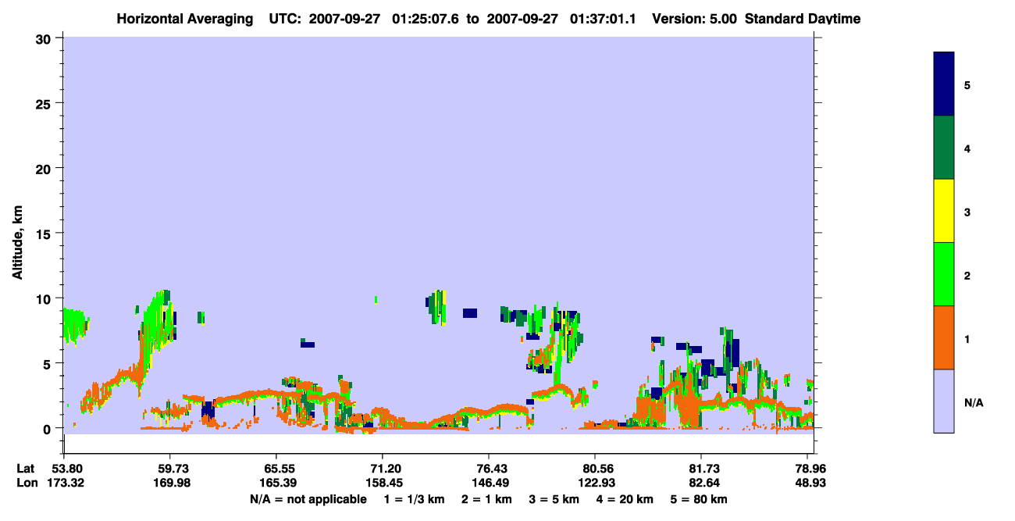This screenshot has height=521, width=1015.
Task: Click the altitude tick label 25
Action: tap(45, 103)
